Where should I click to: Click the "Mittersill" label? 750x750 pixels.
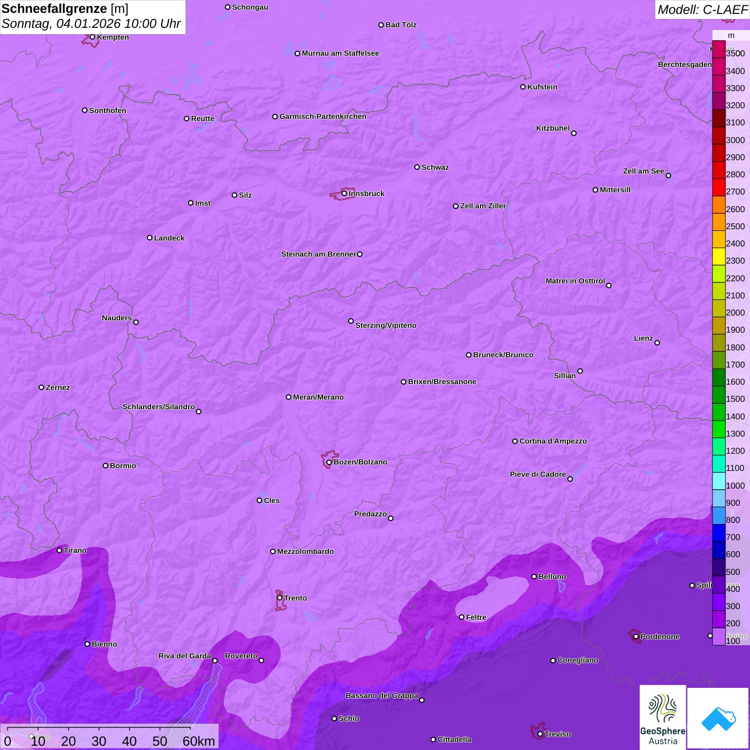point(615,190)
